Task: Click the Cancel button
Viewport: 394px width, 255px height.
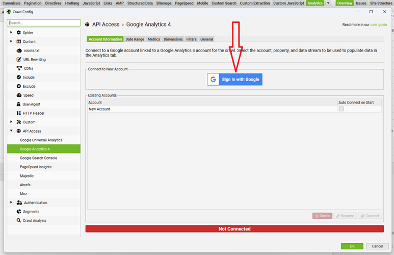Action: coord(377,246)
